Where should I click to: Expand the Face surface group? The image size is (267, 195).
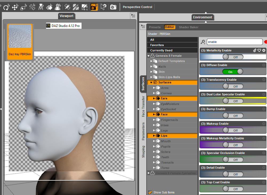(x=154, y=115)
